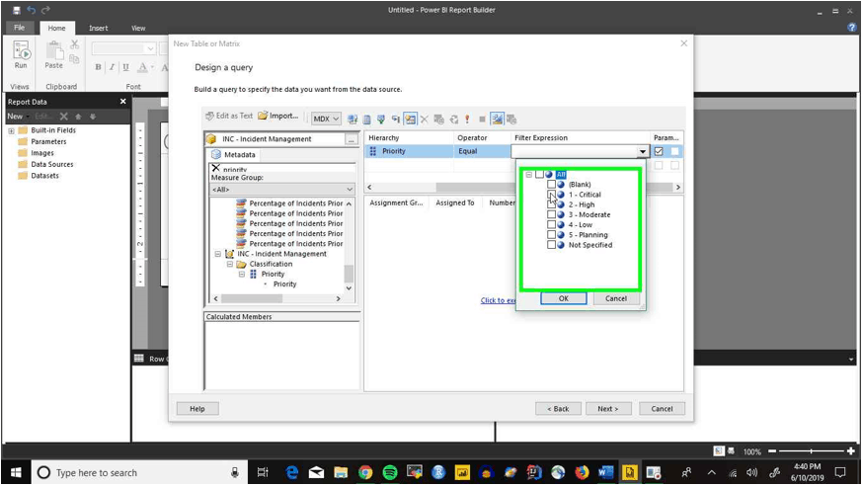Click the Cancel Query square icon
The width and height of the screenshot is (863, 486).
(482, 119)
